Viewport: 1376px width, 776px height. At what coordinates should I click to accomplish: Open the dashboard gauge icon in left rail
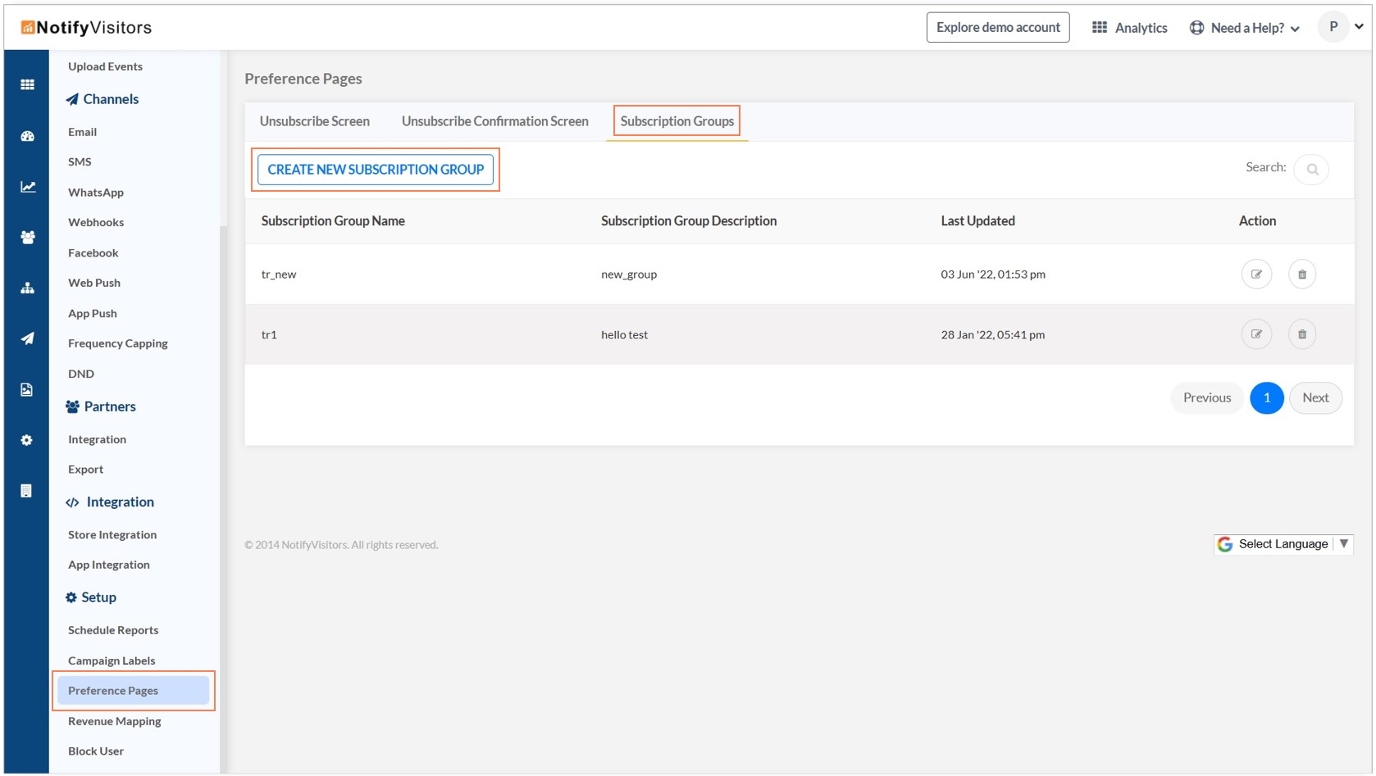coord(27,136)
